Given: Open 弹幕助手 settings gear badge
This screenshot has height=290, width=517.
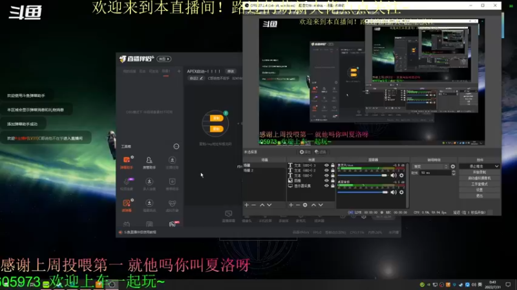Looking at the screenshot, I should [x=132, y=157].
